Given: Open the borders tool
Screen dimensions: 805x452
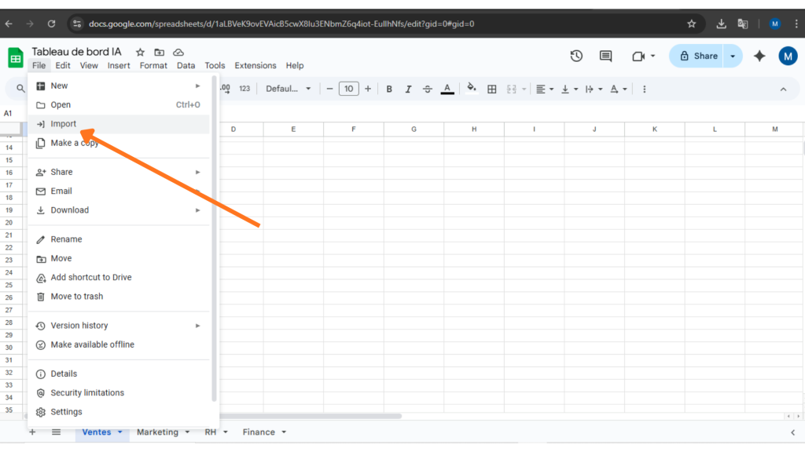Looking at the screenshot, I should 491,89.
